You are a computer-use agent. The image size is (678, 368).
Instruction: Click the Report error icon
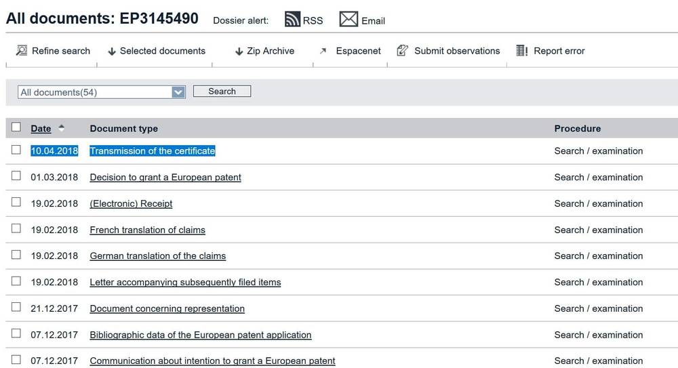521,51
